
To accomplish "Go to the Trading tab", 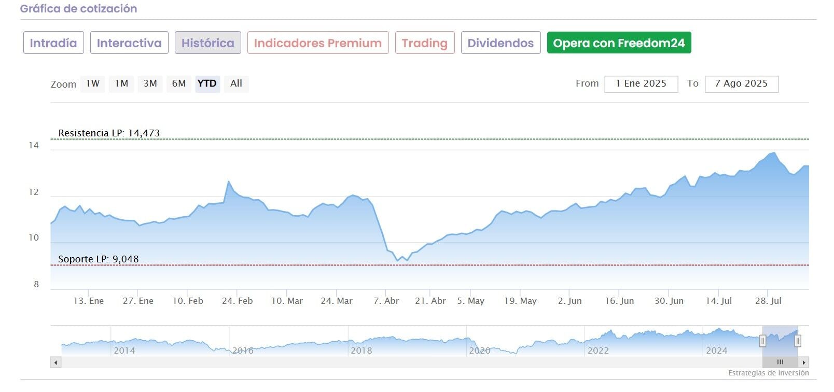I will [425, 43].
